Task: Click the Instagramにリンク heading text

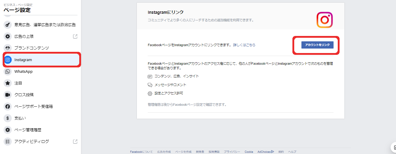Action: coord(165,12)
